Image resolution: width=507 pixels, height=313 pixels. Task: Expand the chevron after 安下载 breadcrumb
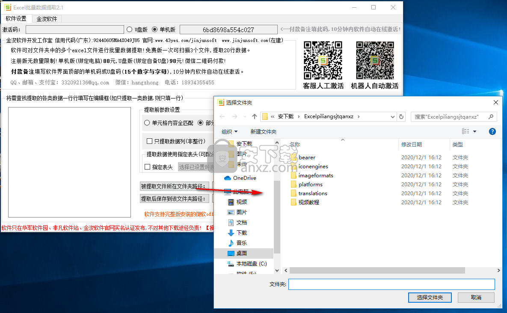pyautogui.click(x=299, y=116)
